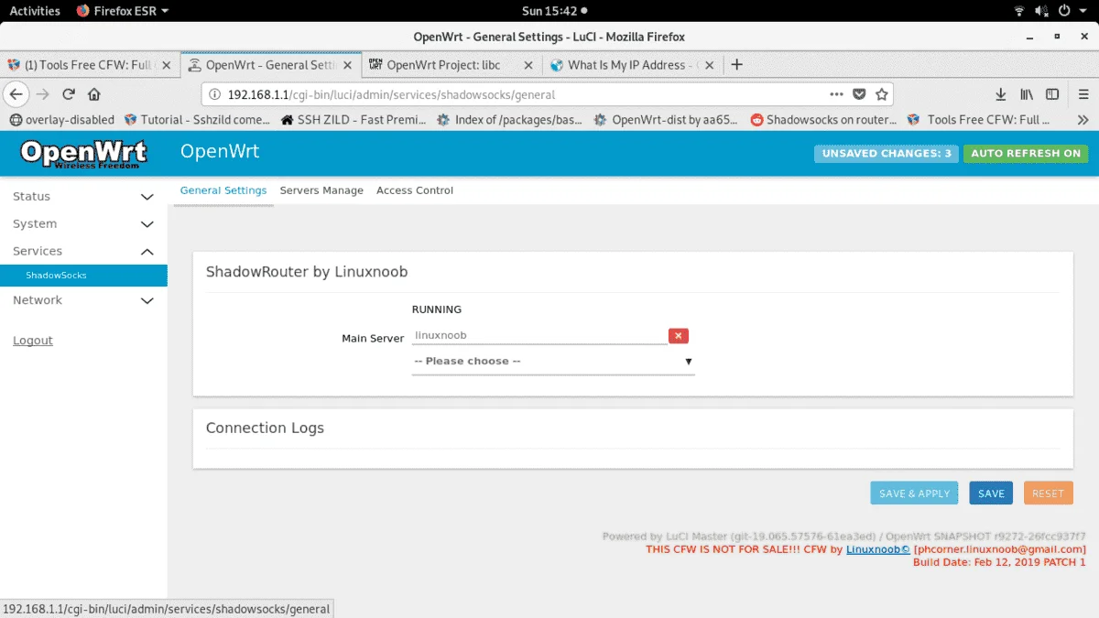
Task: Open the Please choose server dropdown
Action: pos(553,362)
